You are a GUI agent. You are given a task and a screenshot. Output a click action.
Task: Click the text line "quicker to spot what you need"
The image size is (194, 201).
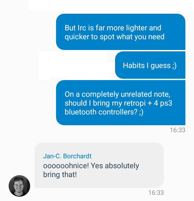(115, 37)
